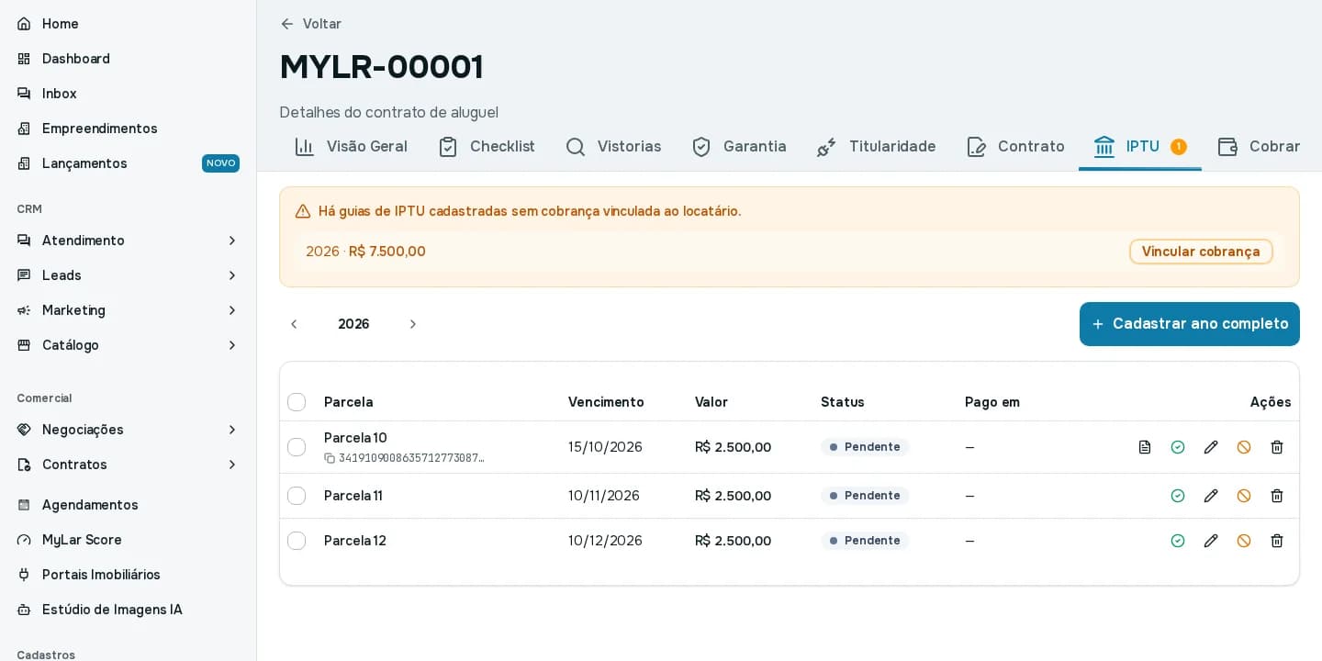
Task: Open the Garantia tab
Action: (x=739, y=147)
